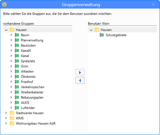Click the Verkehrszeichen group icon

(x=17, y=87)
